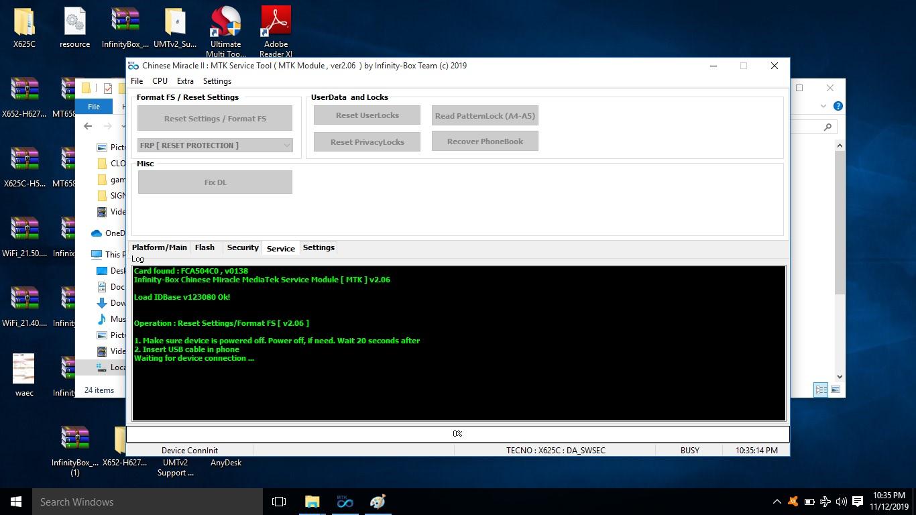
Task: Switch to the Settings tab at bottom
Action: pyautogui.click(x=319, y=247)
